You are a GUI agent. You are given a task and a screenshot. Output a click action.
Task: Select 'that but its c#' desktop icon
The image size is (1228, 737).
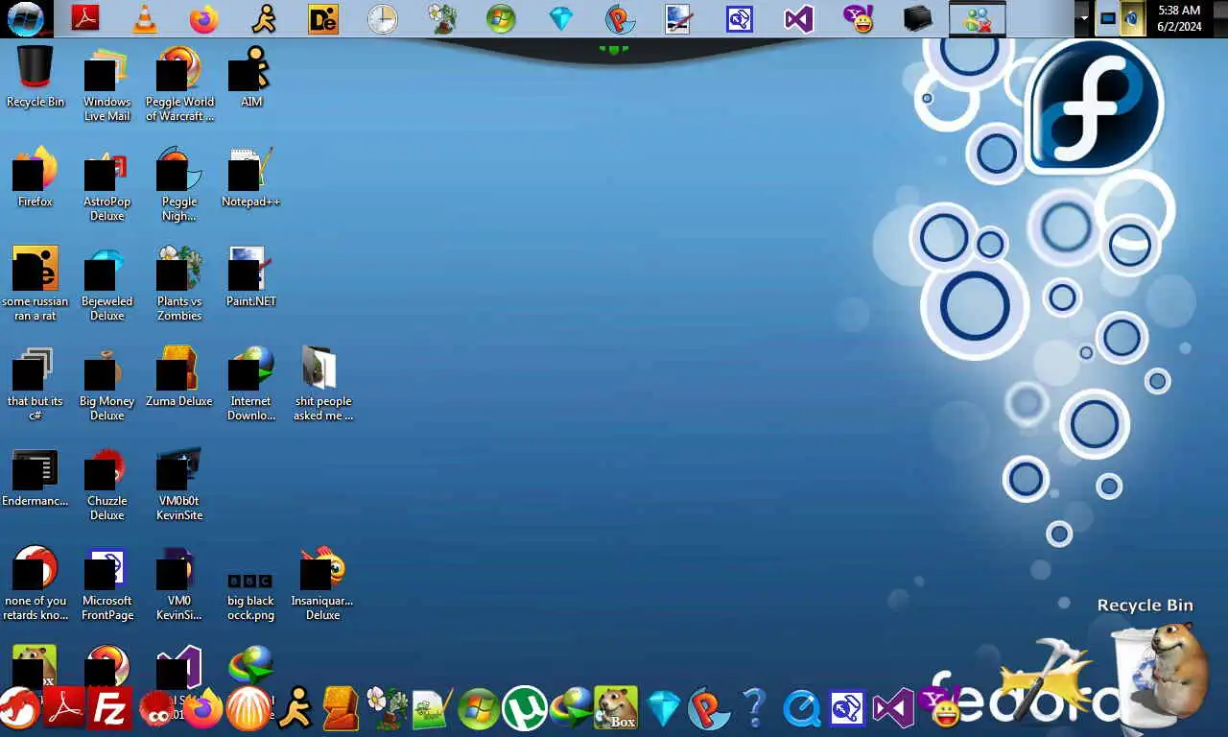[x=35, y=384]
